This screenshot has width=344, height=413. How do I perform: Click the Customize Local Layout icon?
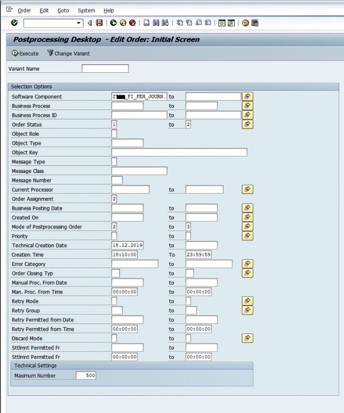[255, 23]
